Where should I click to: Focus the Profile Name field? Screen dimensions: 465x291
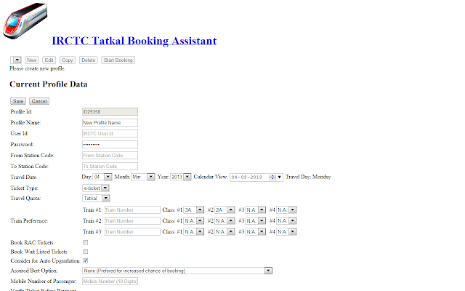(110, 123)
